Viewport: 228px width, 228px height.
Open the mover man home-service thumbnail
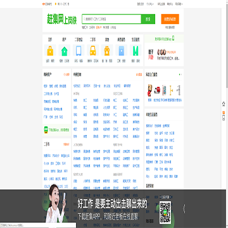pyautogui.click(x=150, y=90)
